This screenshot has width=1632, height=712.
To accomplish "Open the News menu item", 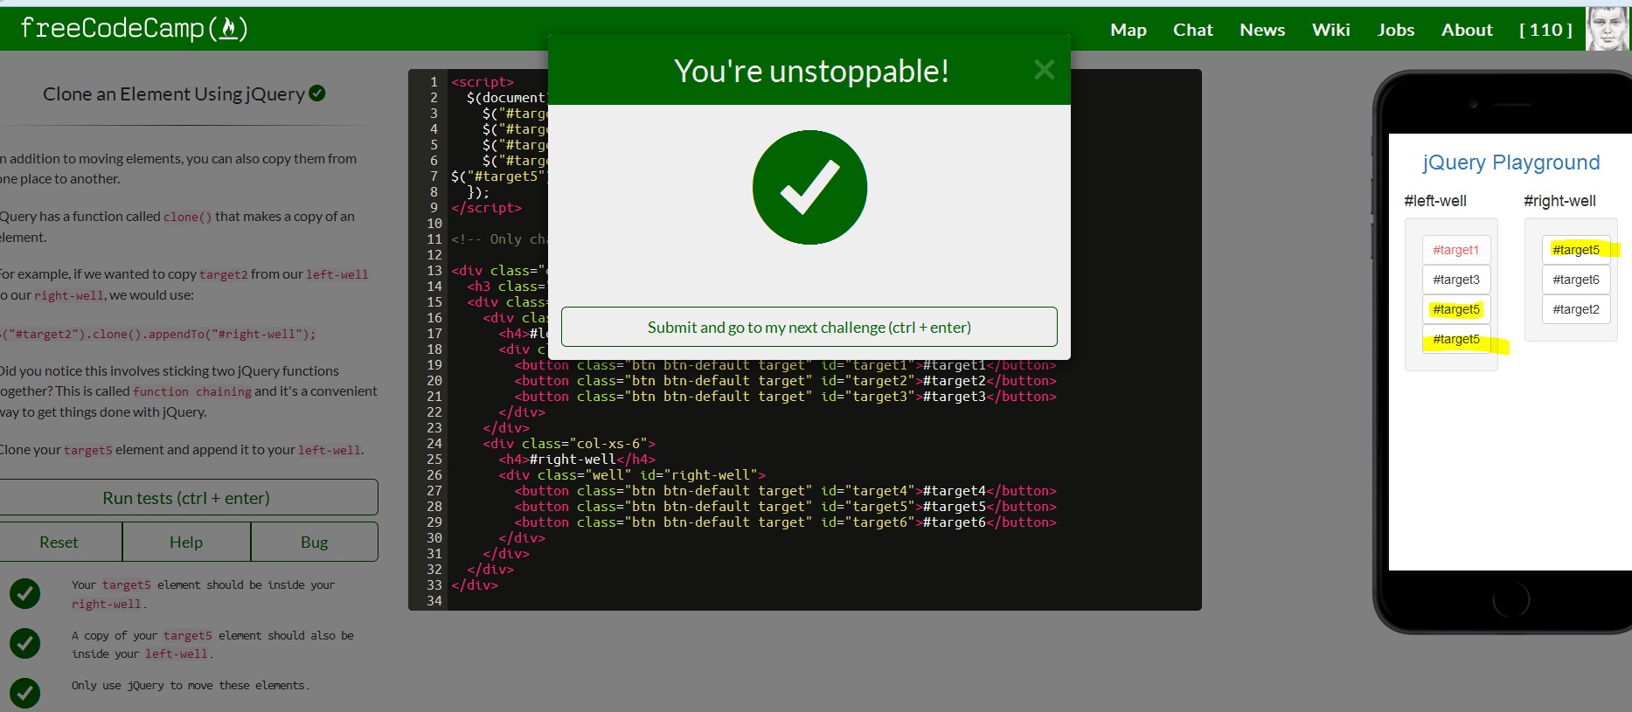I will pos(1262,30).
